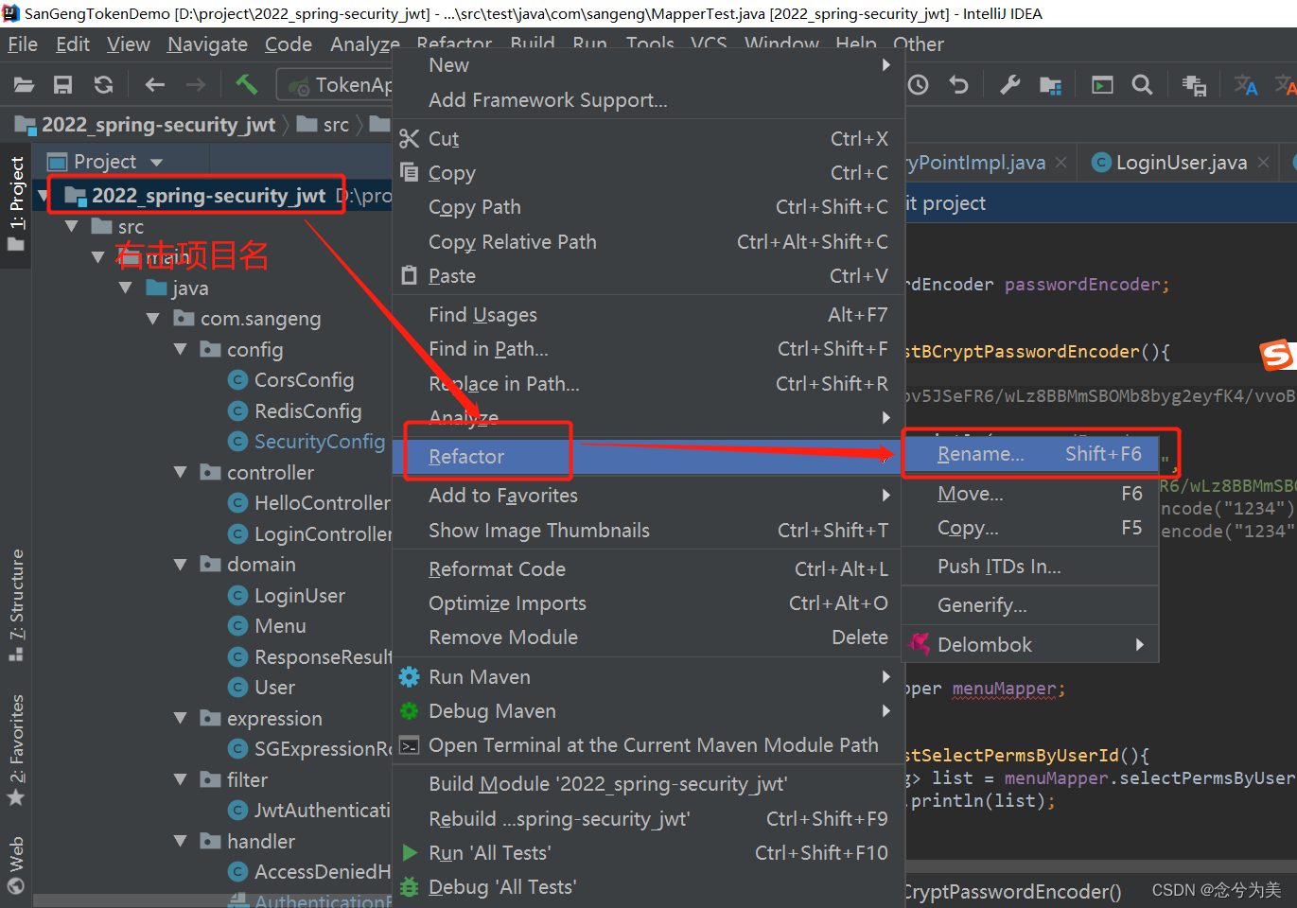This screenshot has height=908, width=1297.
Task: Click the 2022_spring-security_jwt breadcrumb
Action: 147,125
